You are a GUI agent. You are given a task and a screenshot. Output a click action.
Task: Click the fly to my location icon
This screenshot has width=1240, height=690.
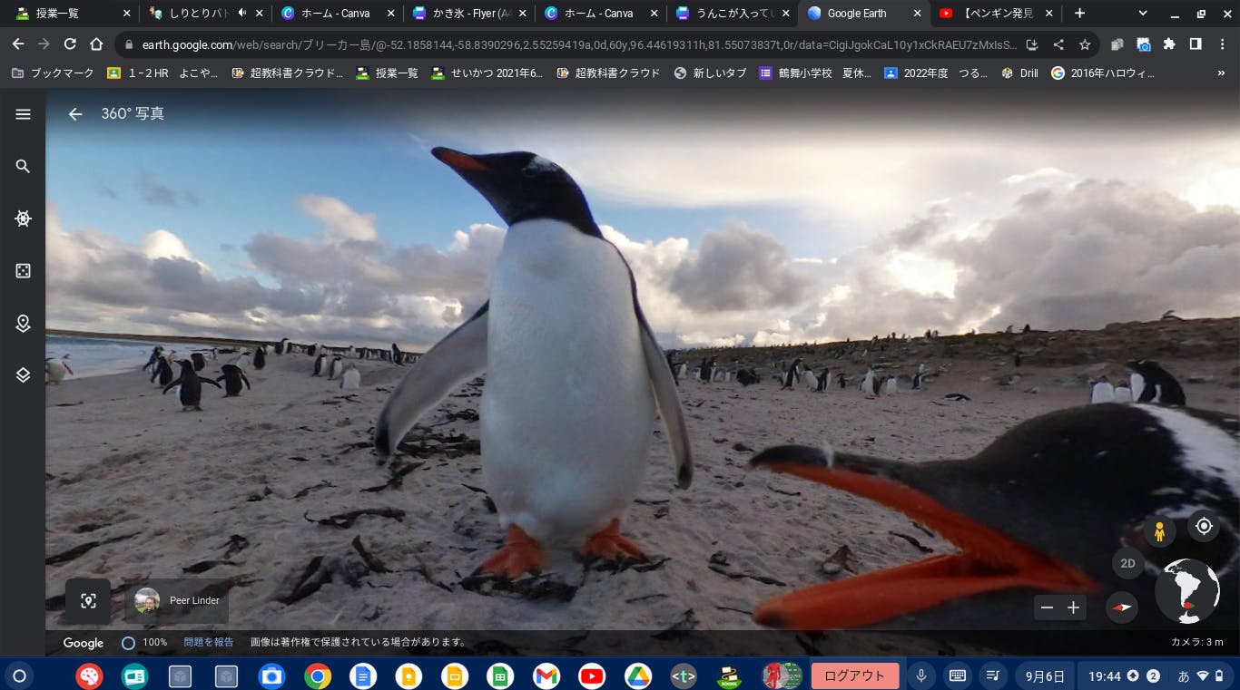pos(1204,526)
